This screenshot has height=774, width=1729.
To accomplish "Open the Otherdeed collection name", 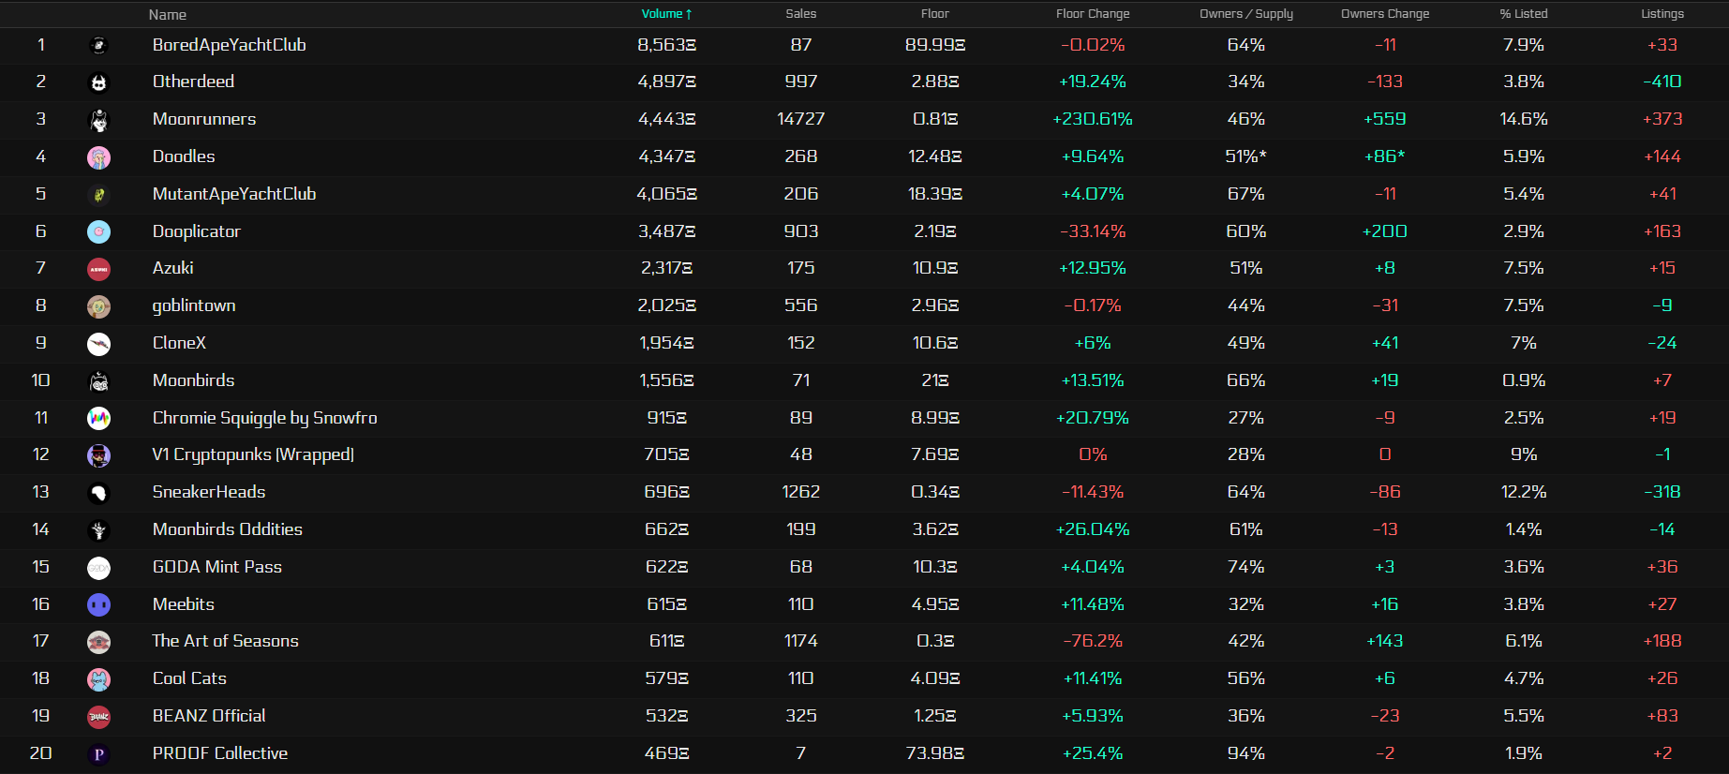I will [x=194, y=82].
